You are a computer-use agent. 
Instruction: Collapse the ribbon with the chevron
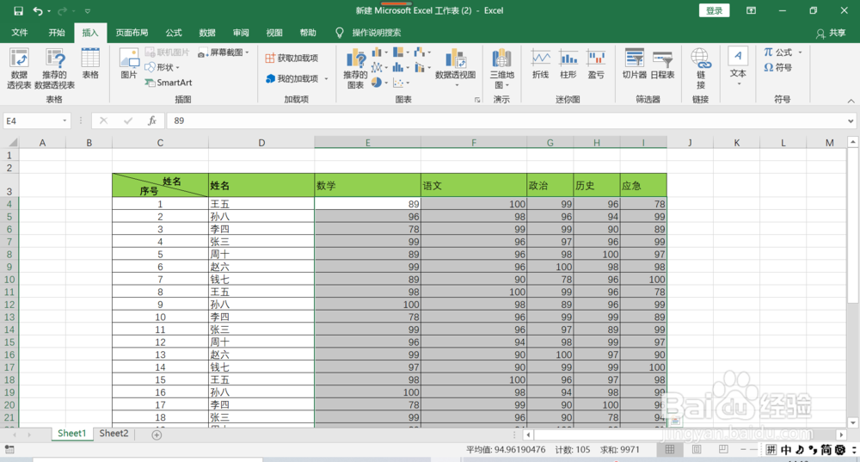click(x=851, y=101)
